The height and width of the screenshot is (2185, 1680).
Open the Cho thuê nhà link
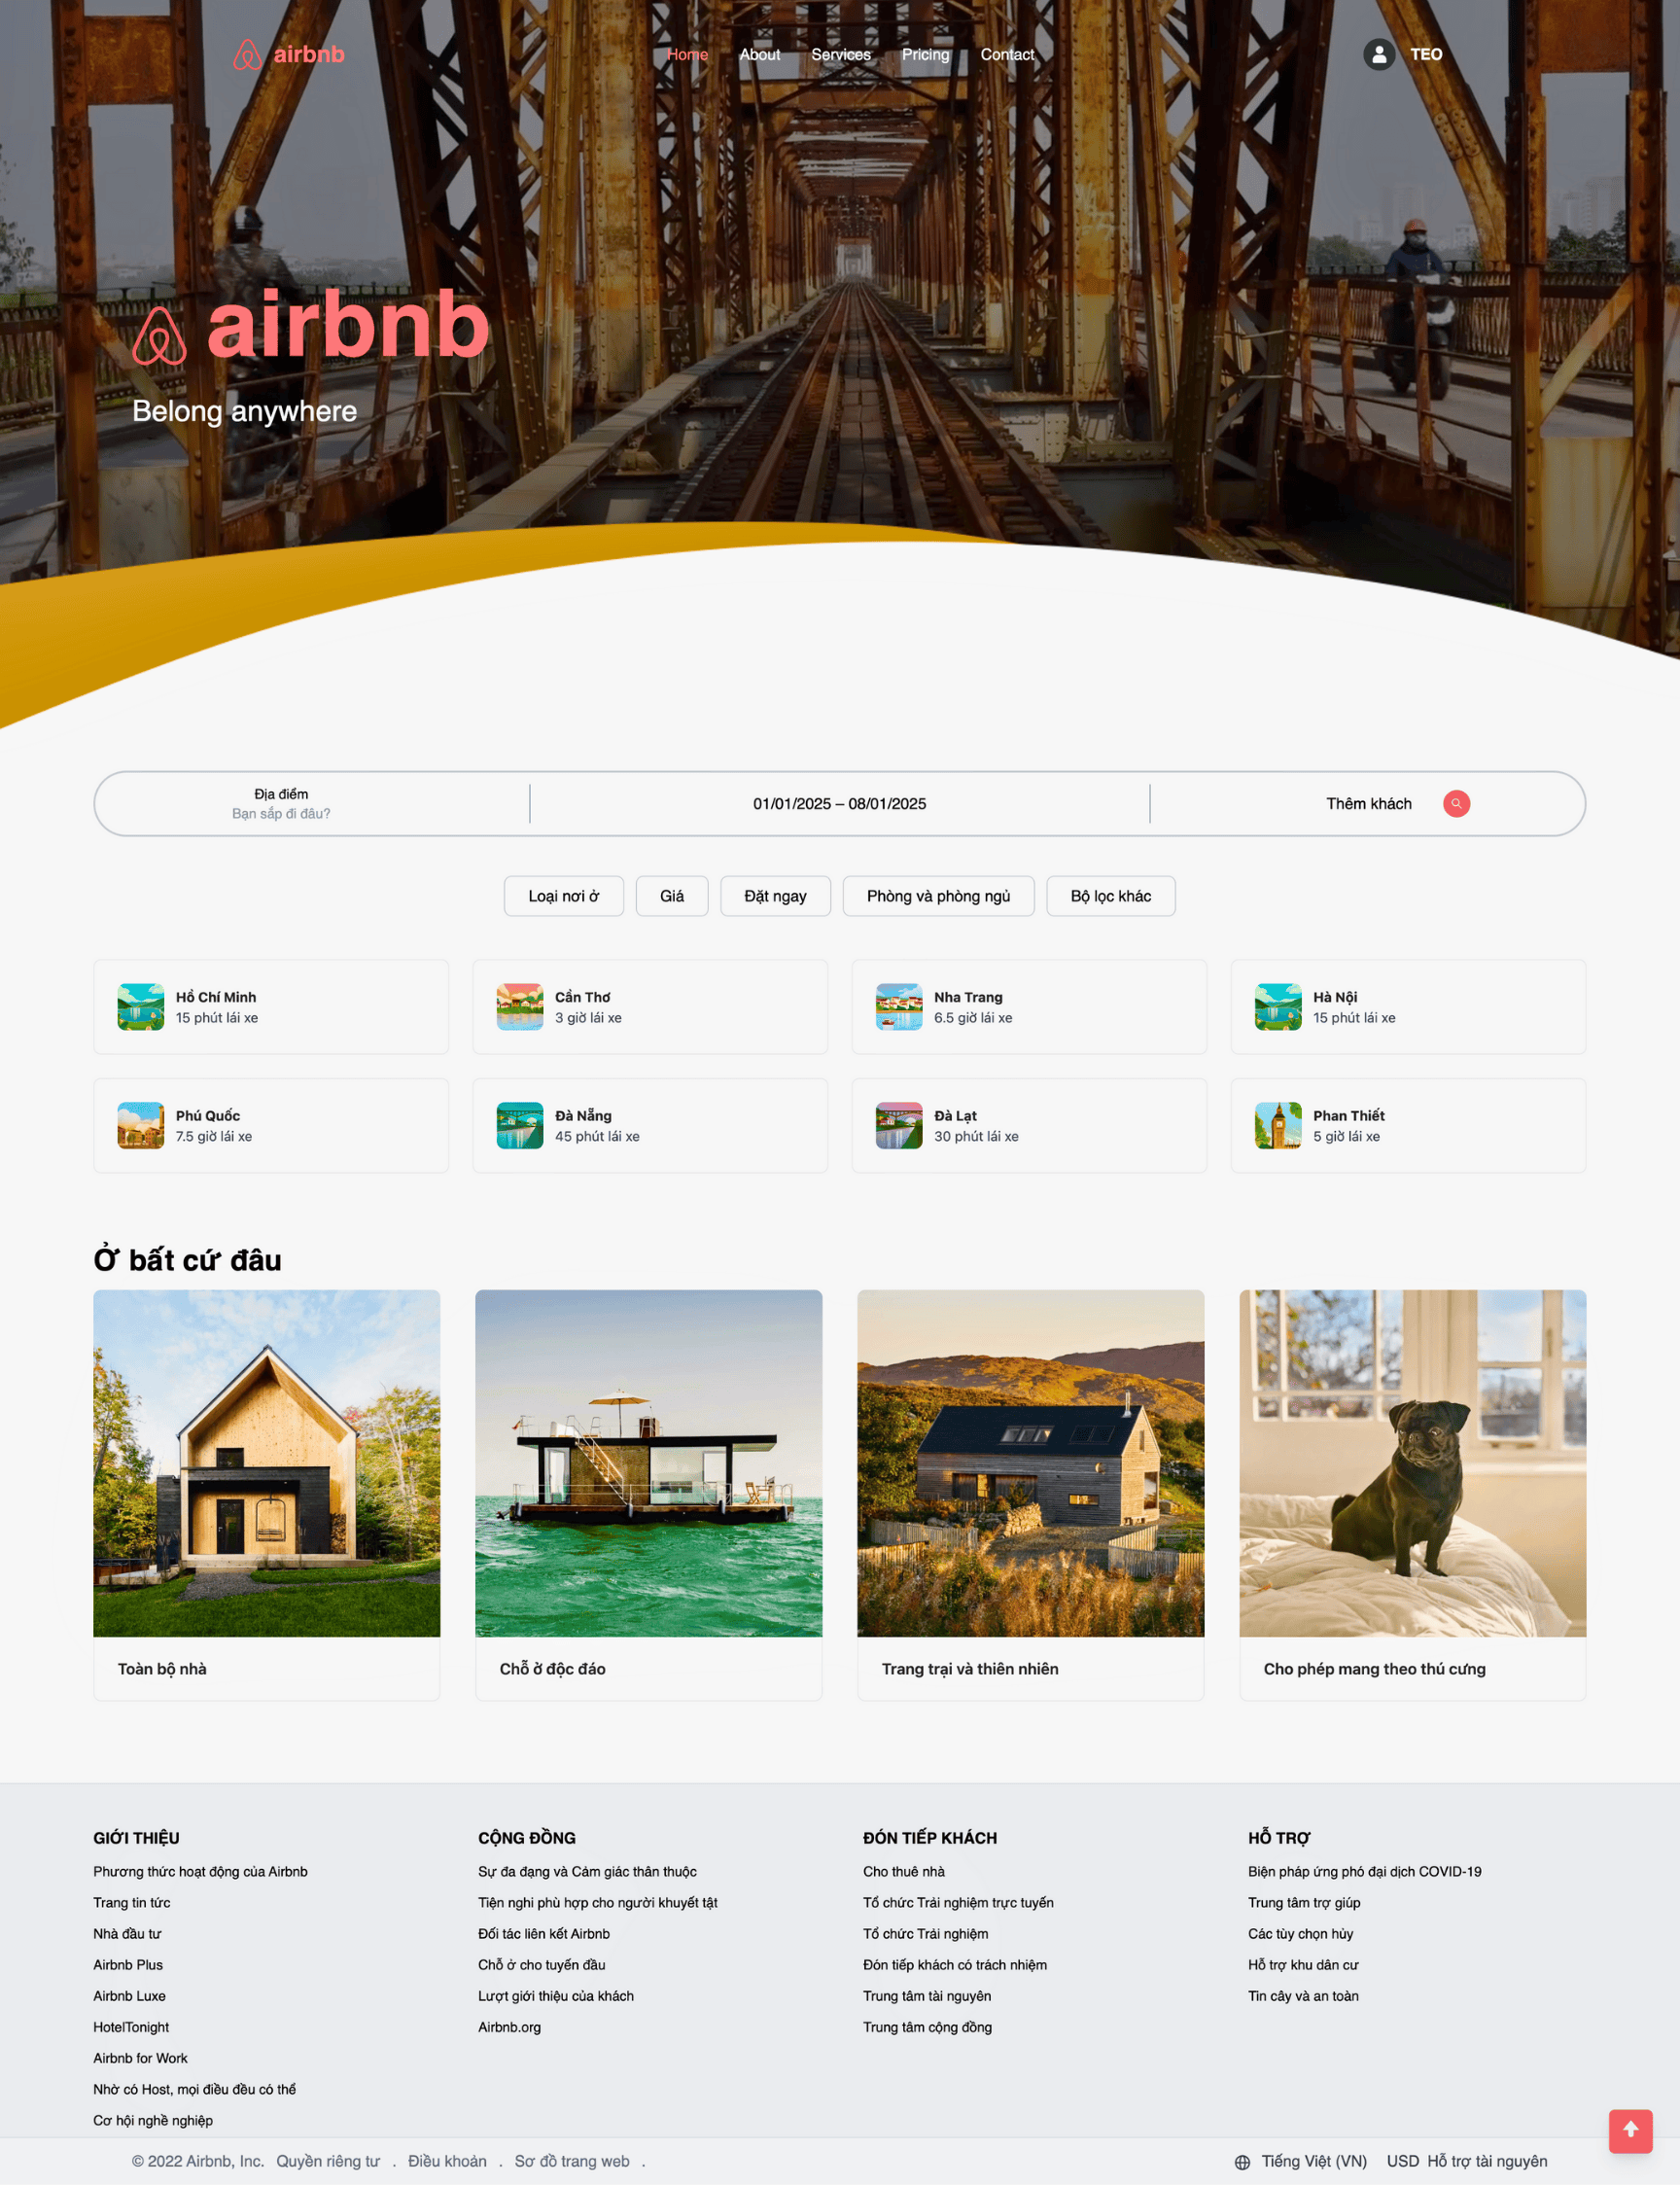pyautogui.click(x=904, y=1871)
